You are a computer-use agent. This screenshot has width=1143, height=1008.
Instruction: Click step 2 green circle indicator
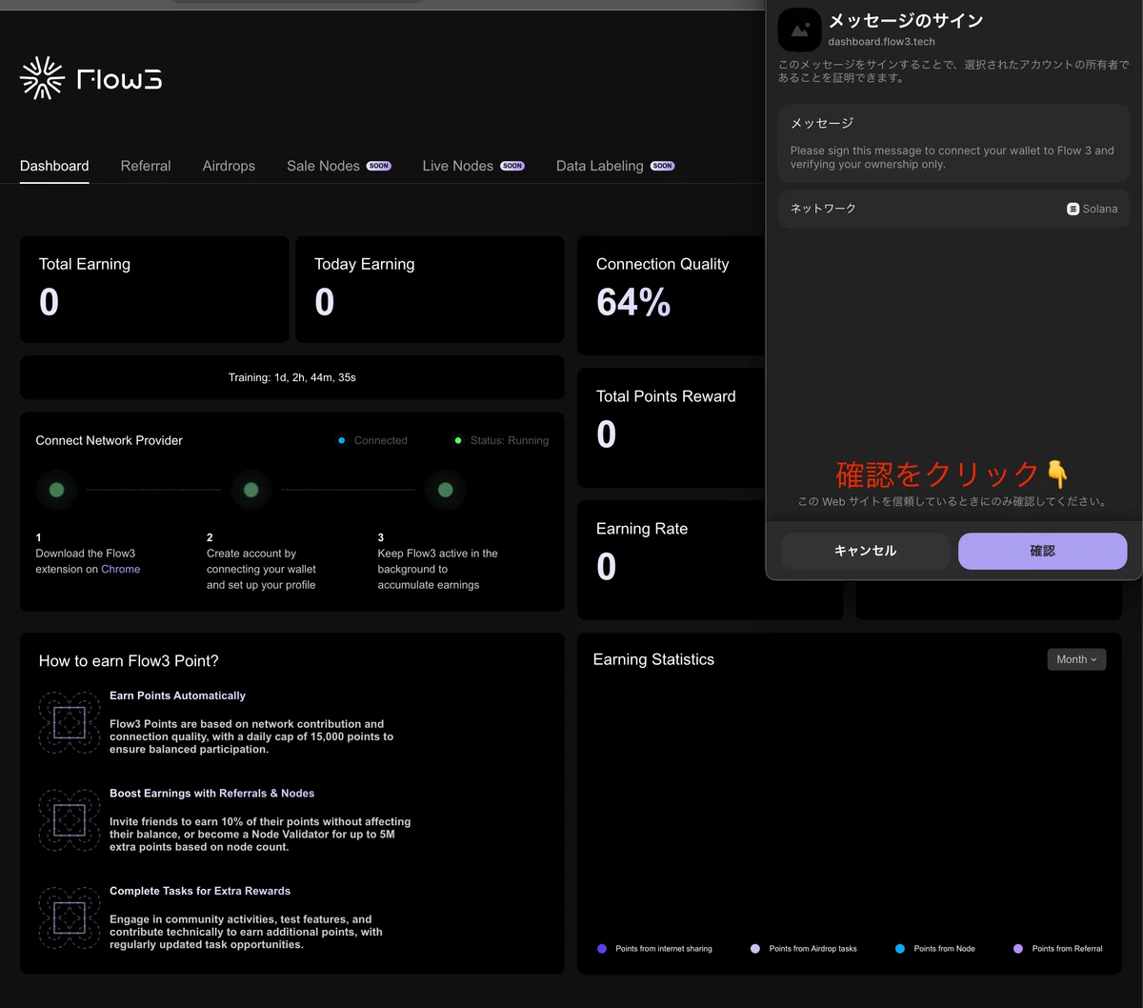tap(251, 490)
